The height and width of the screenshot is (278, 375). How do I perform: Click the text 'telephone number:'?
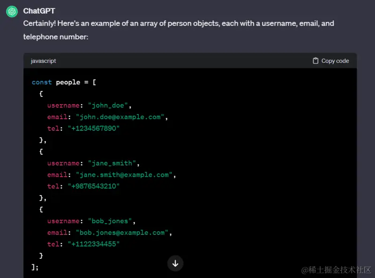coord(56,37)
